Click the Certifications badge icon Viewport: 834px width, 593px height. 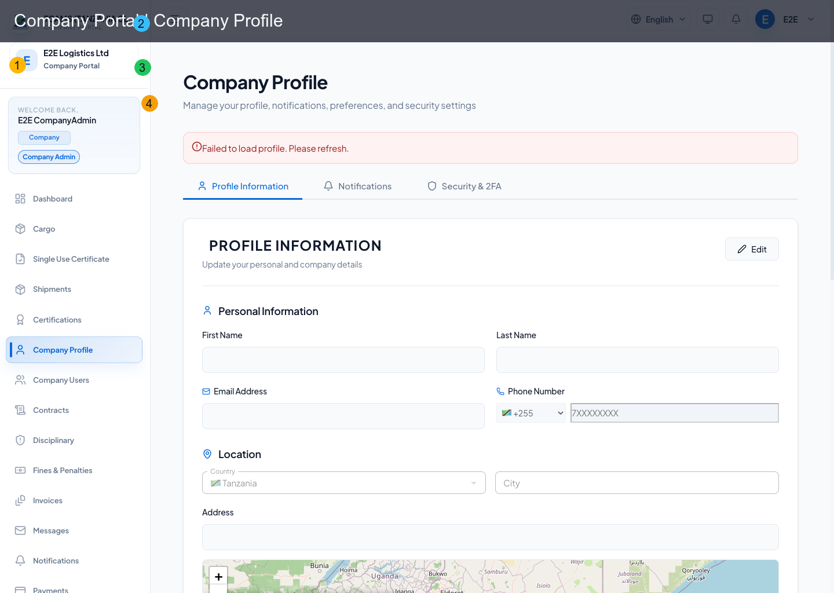click(x=20, y=320)
